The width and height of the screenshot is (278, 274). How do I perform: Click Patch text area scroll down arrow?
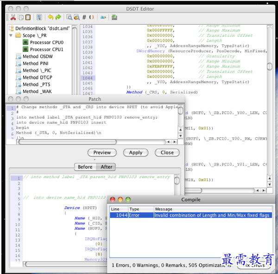click(x=181, y=136)
